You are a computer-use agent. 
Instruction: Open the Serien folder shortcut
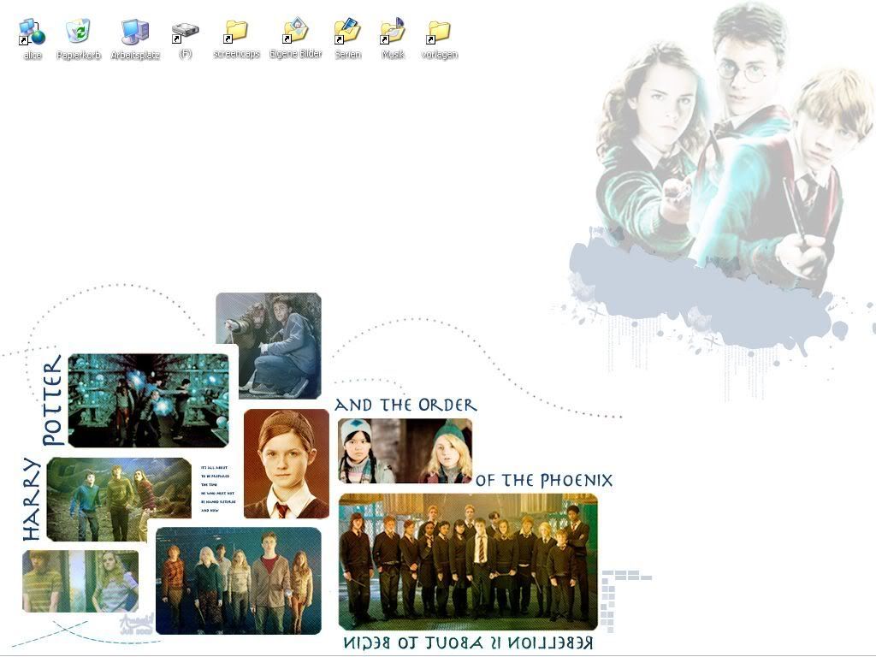coord(347,31)
